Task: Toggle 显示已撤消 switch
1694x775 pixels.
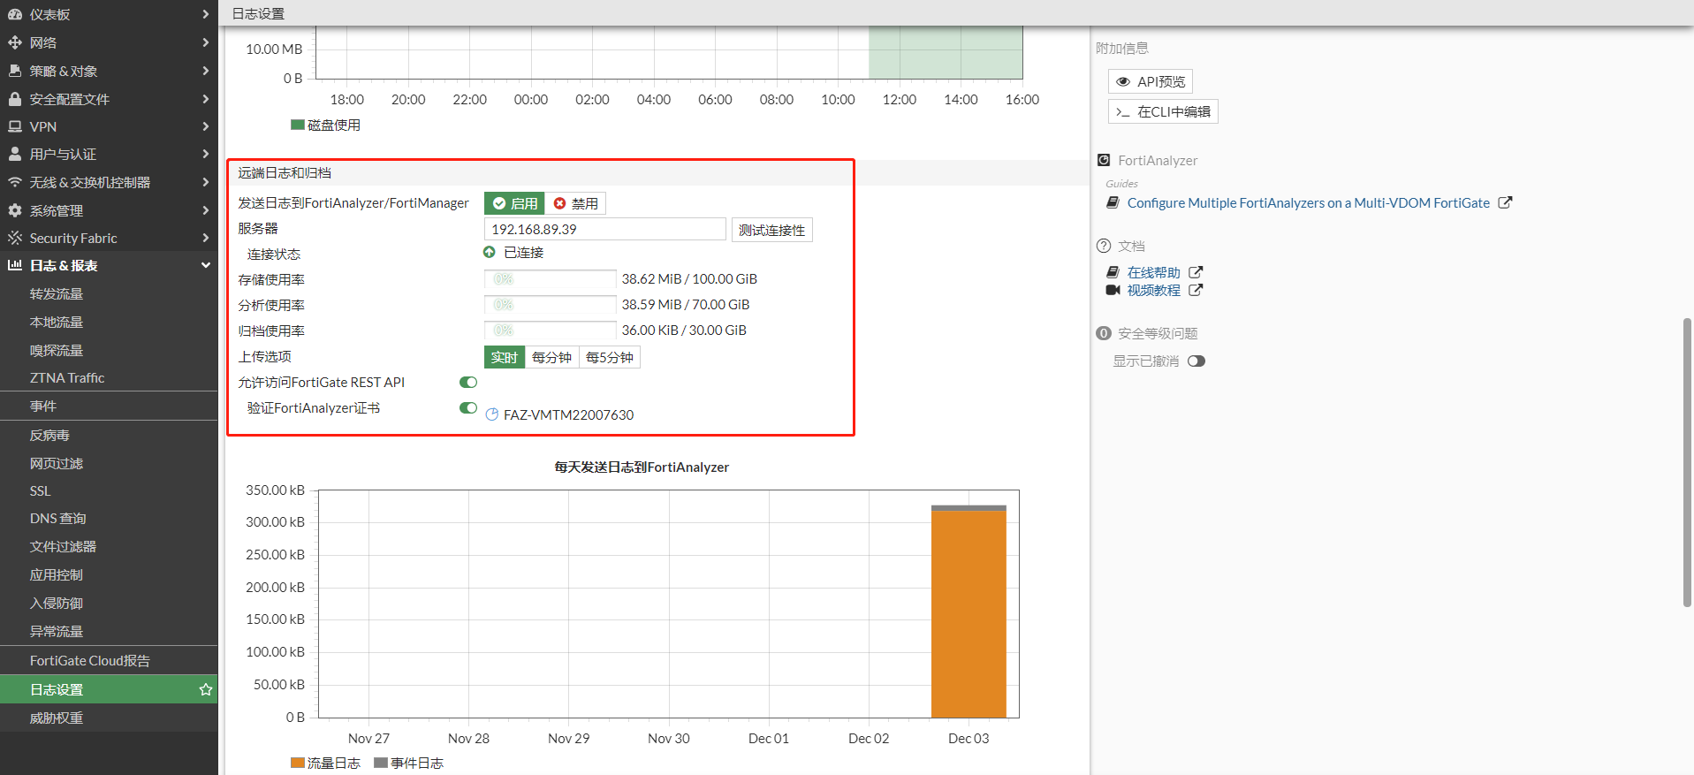Action: click(1196, 361)
